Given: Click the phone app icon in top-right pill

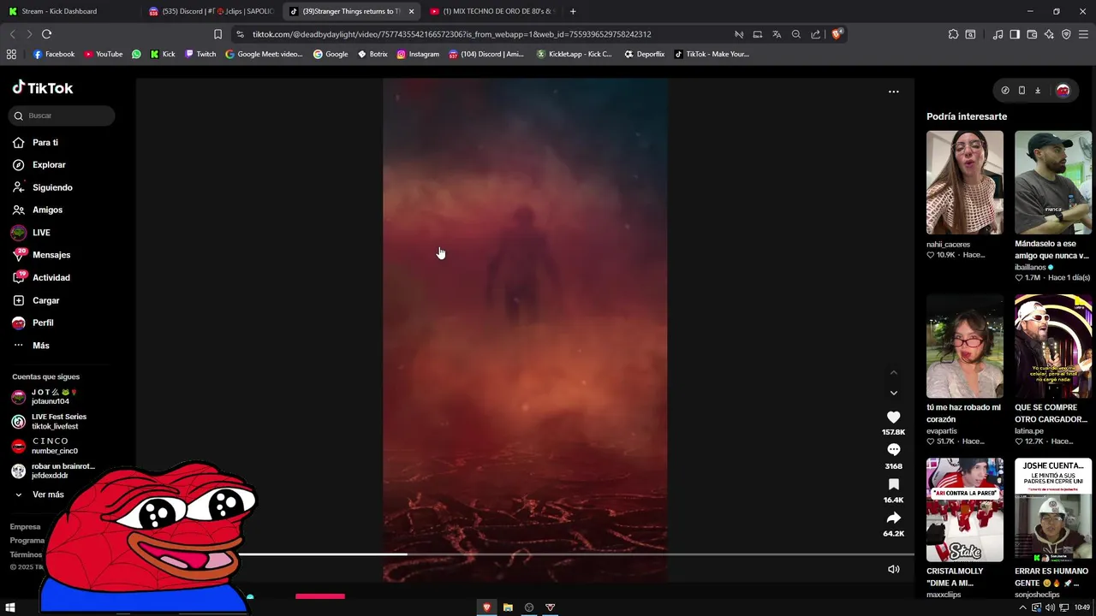Looking at the screenshot, I should click(1022, 91).
